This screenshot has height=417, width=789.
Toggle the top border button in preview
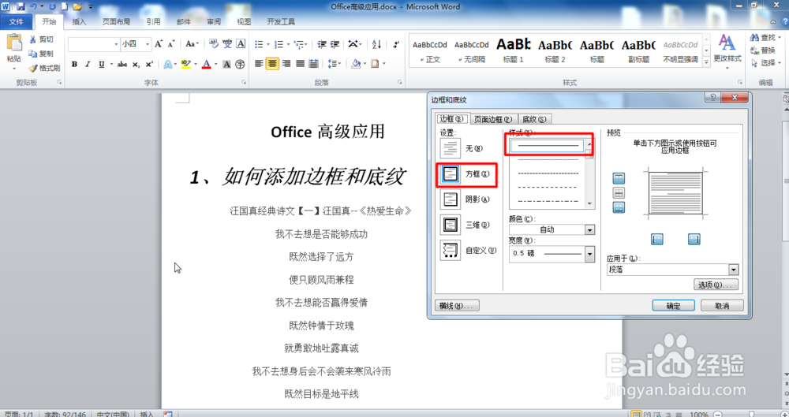tap(619, 178)
